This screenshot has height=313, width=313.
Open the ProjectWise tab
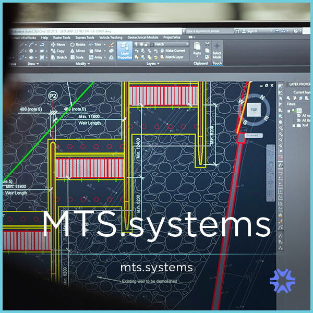pyautogui.click(x=172, y=38)
